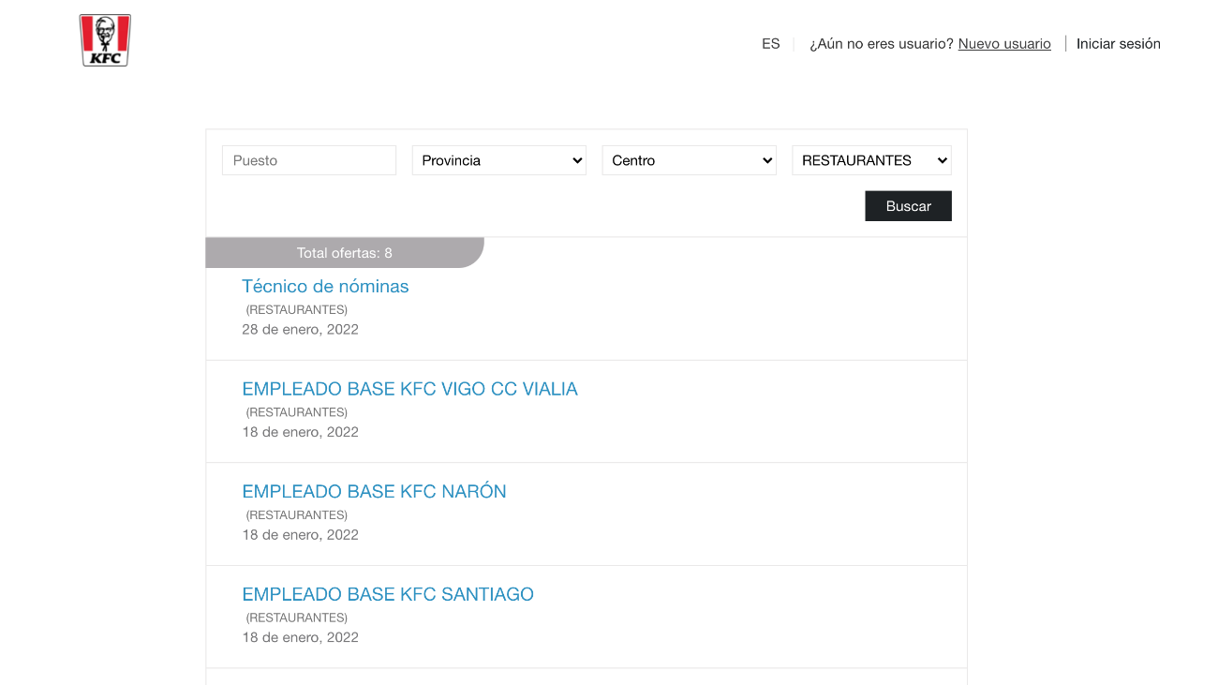
Task: Click (RESTAURANTES) tag under KFC VIGO offer
Action: click(x=296, y=412)
